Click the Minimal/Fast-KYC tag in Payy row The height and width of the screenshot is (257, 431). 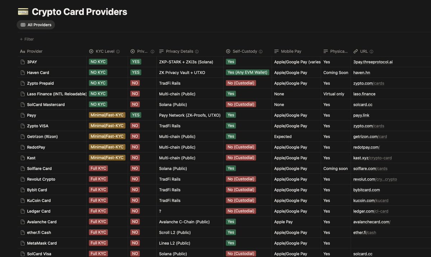107,115
